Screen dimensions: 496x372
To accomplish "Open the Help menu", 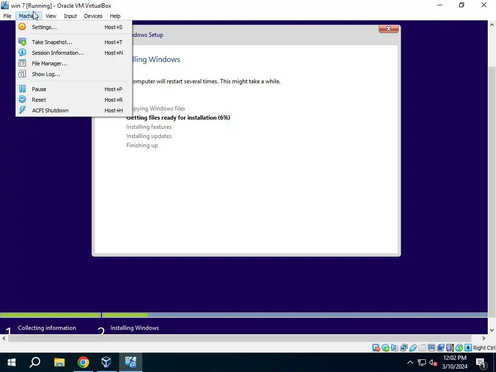I will (115, 16).
